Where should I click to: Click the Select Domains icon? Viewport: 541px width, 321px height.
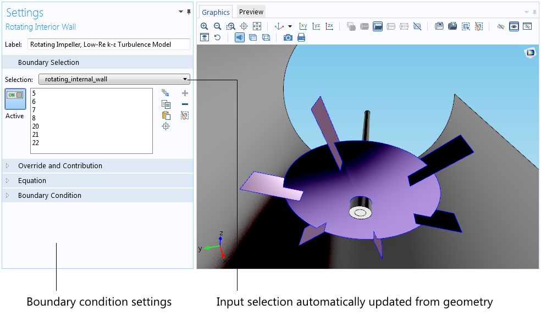pos(365,26)
